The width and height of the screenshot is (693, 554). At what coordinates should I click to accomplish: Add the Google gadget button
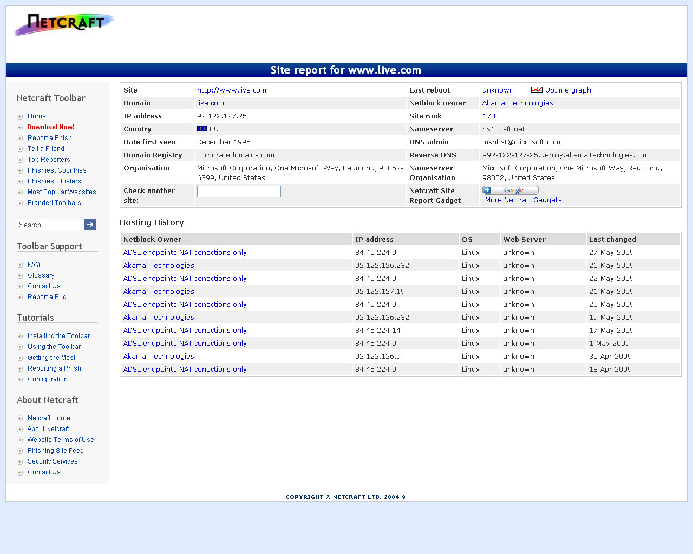tap(511, 190)
